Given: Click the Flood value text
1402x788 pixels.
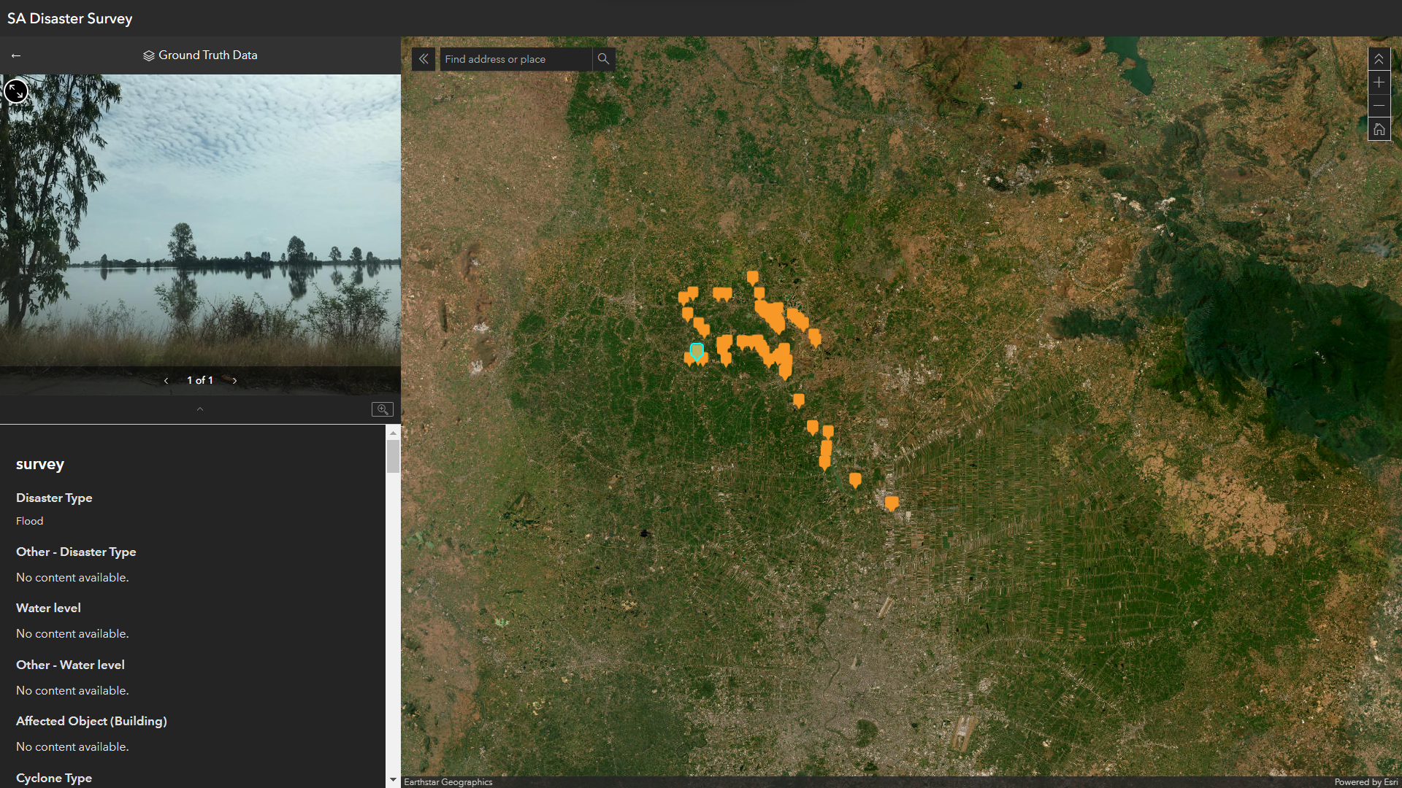Looking at the screenshot, I should [x=30, y=521].
